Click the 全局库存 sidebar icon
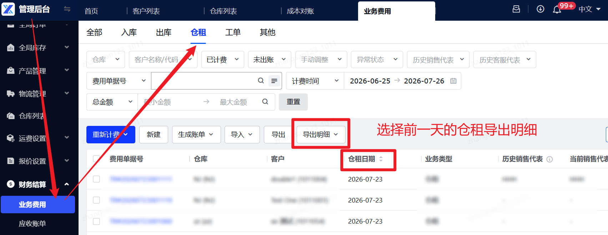This screenshot has height=235, width=608. [x=11, y=47]
